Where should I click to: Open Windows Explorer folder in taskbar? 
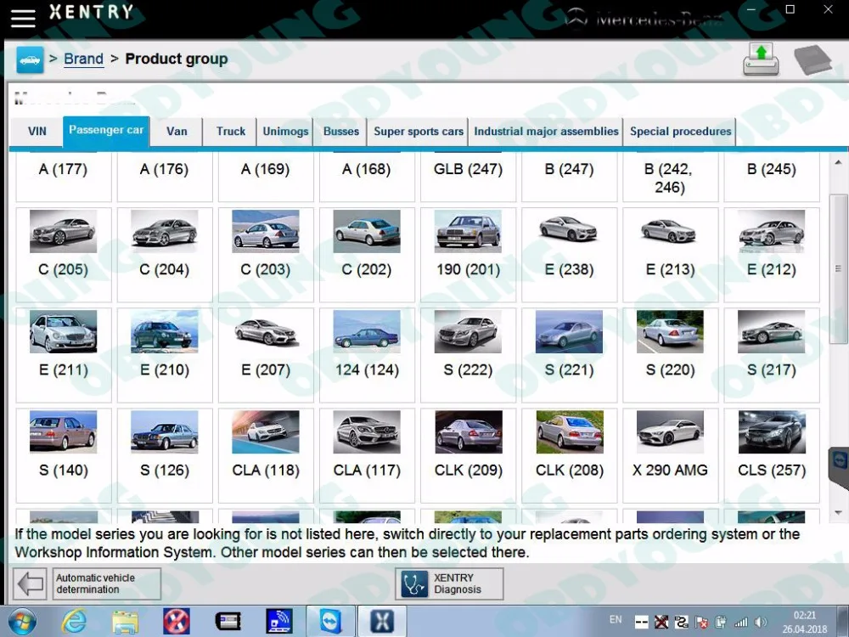(125, 622)
